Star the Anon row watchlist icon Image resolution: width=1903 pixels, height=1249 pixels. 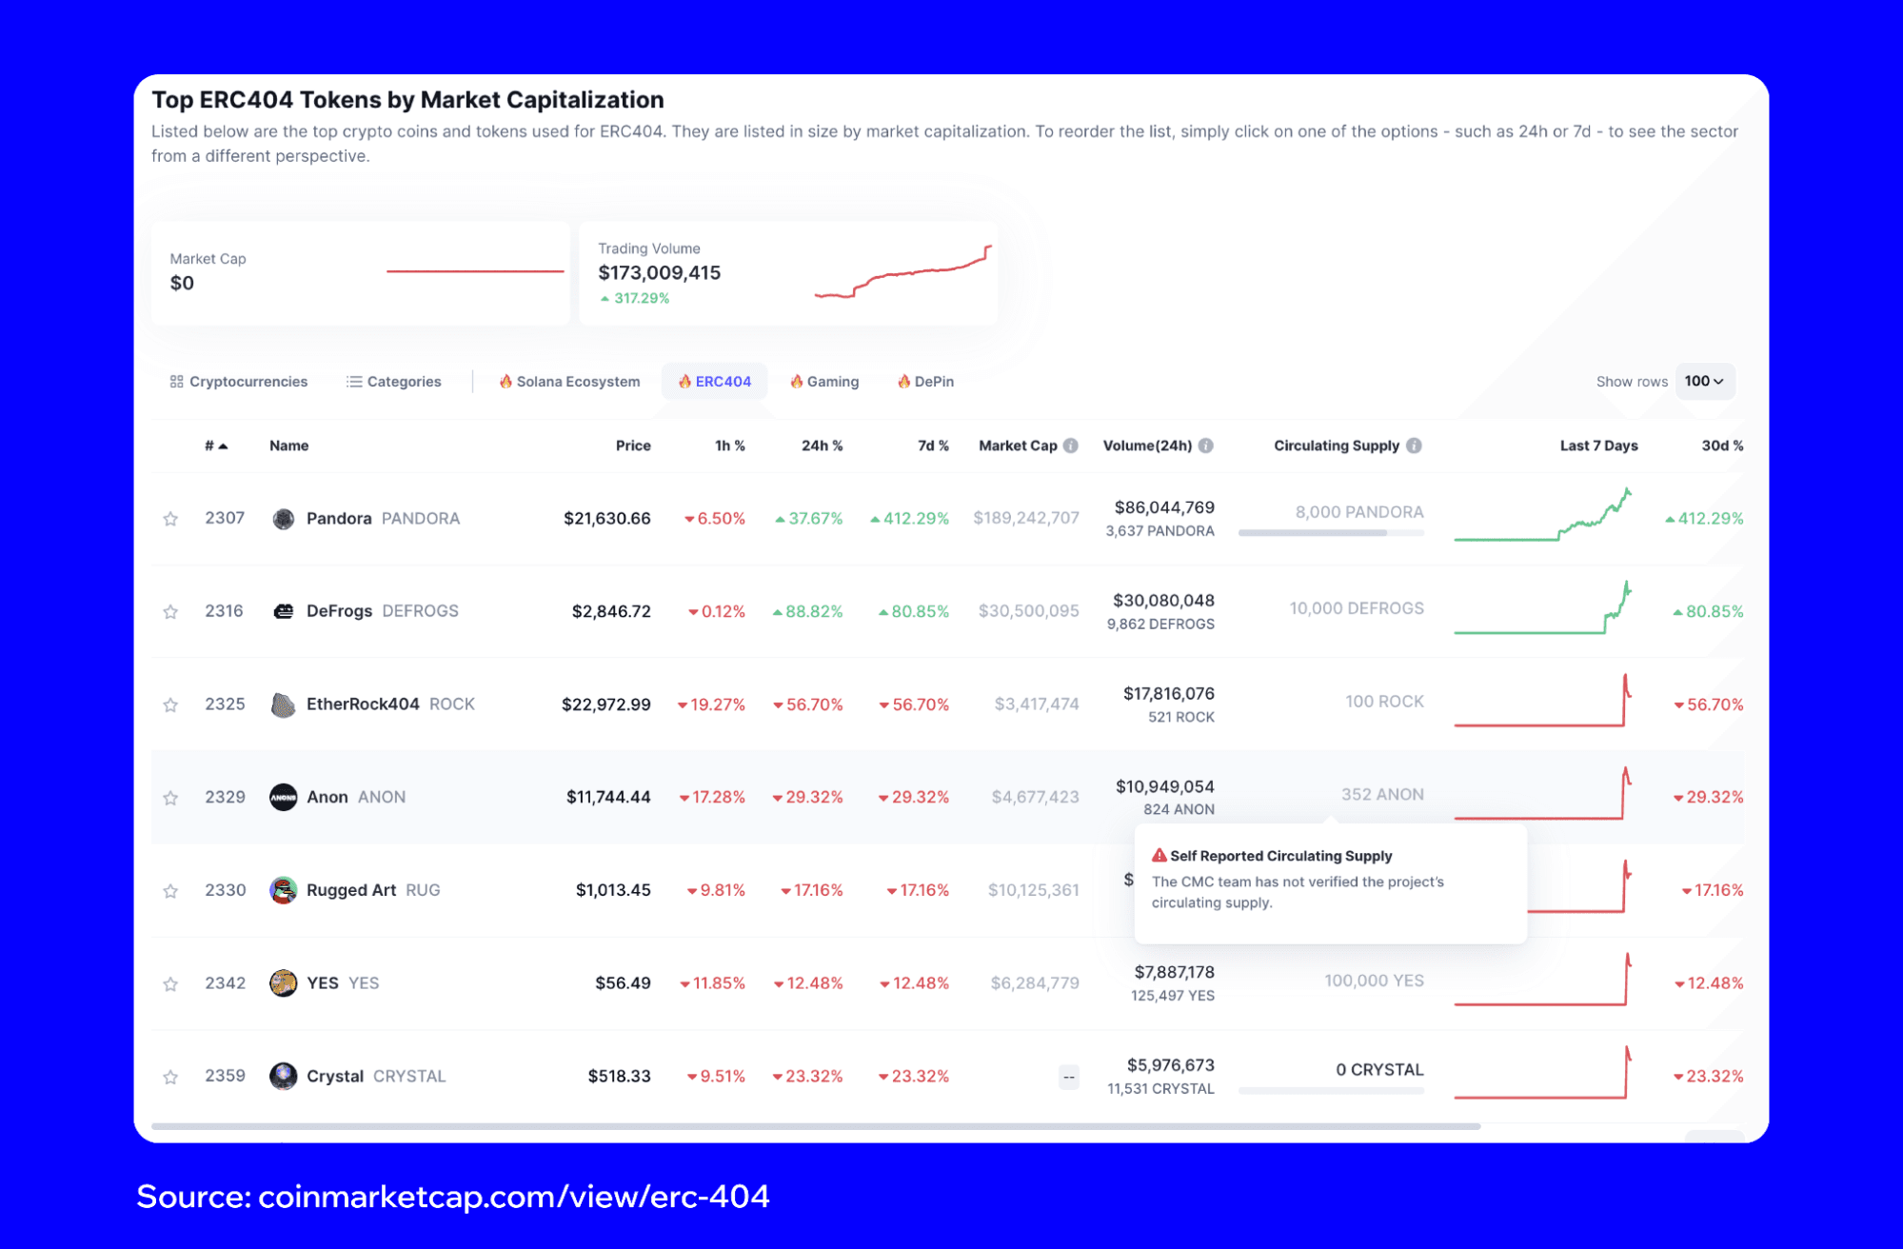point(170,798)
